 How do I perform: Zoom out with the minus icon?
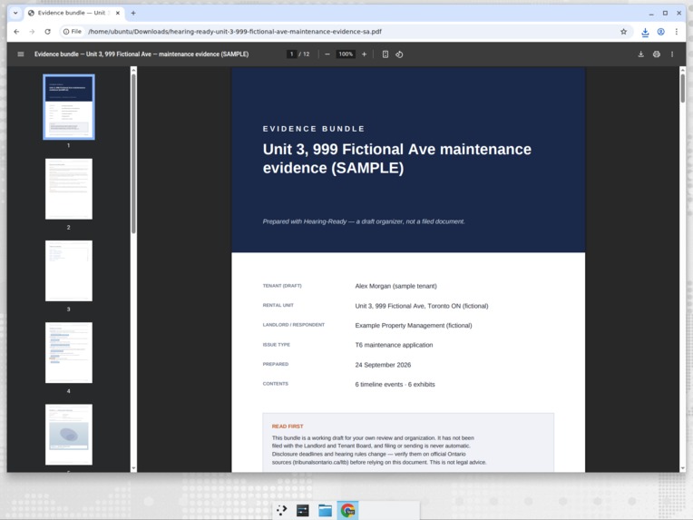(x=327, y=54)
